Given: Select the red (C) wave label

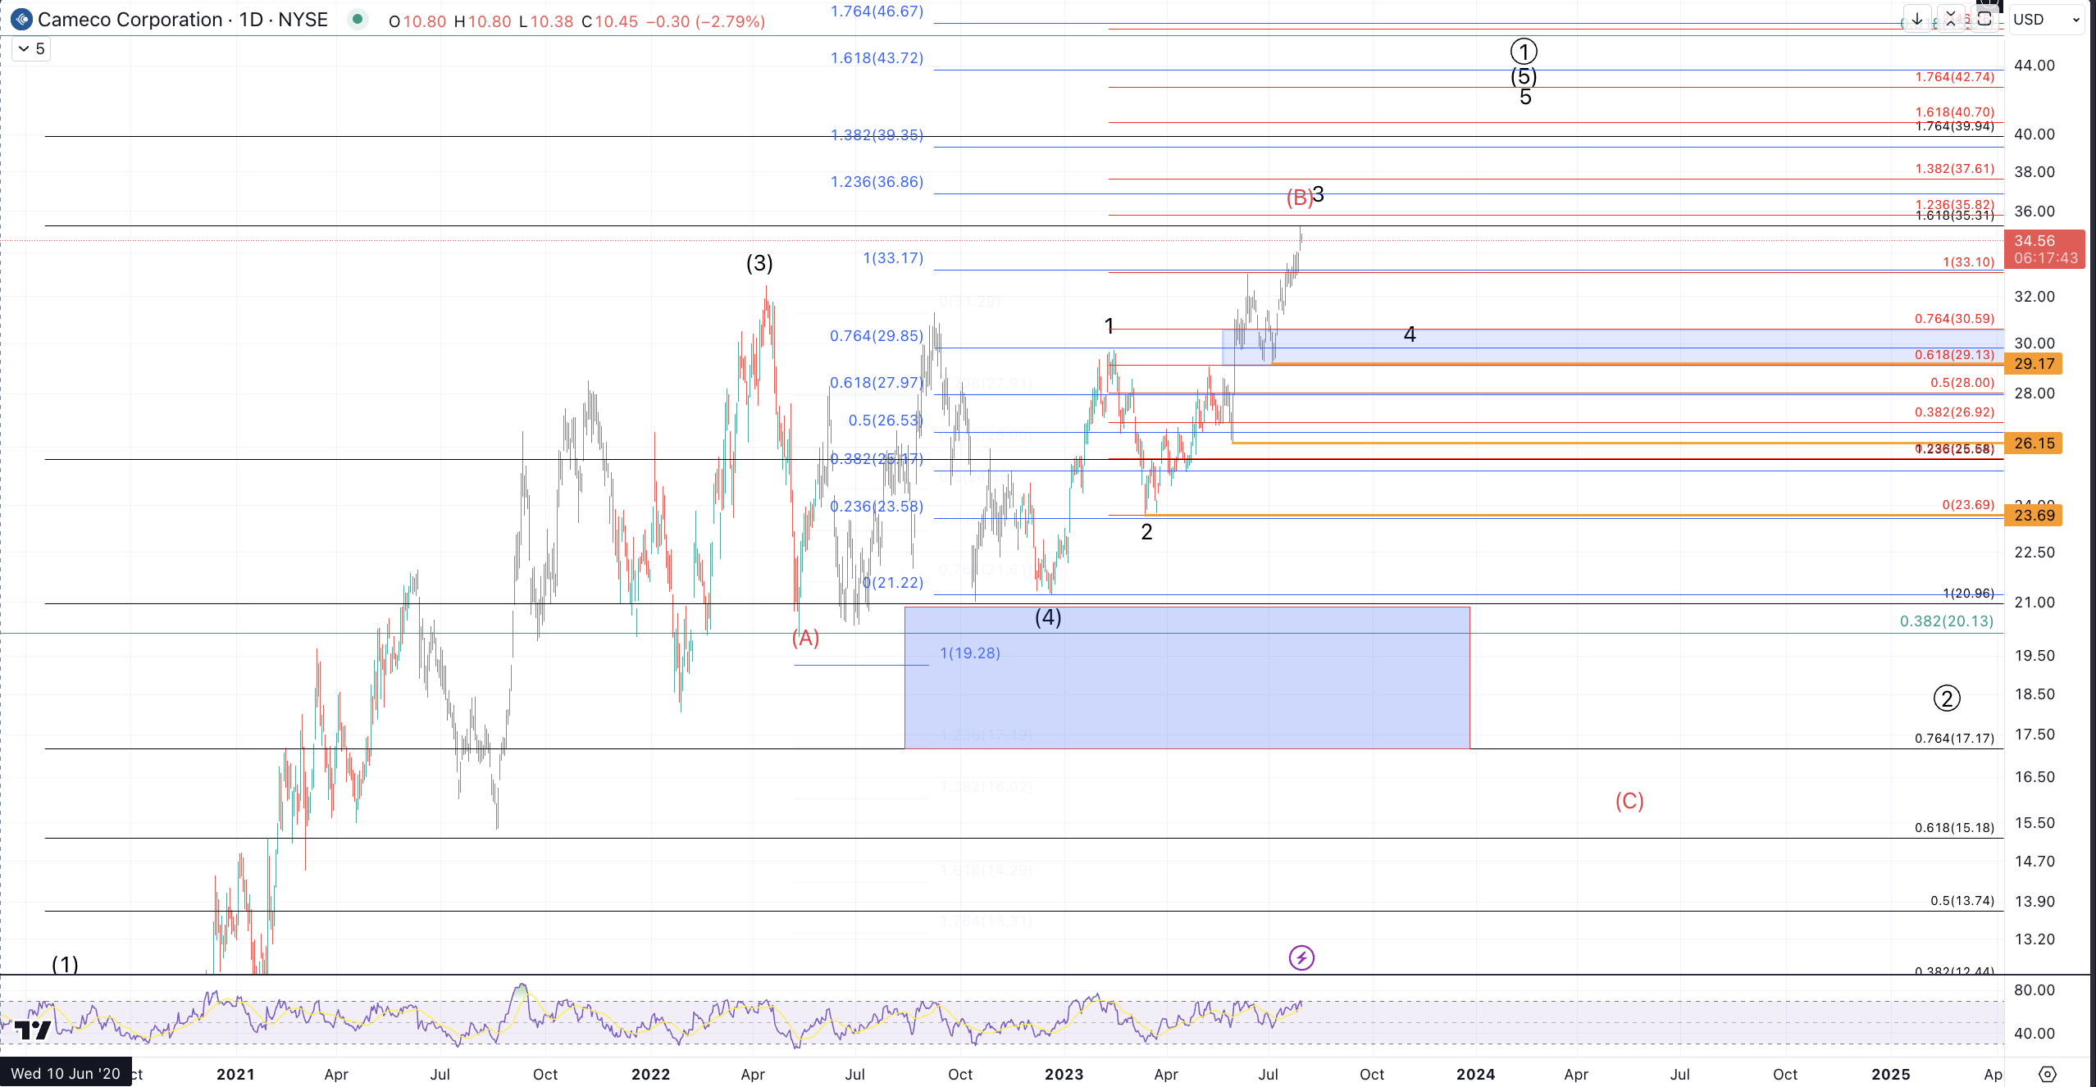Looking at the screenshot, I should coord(1629,801).
